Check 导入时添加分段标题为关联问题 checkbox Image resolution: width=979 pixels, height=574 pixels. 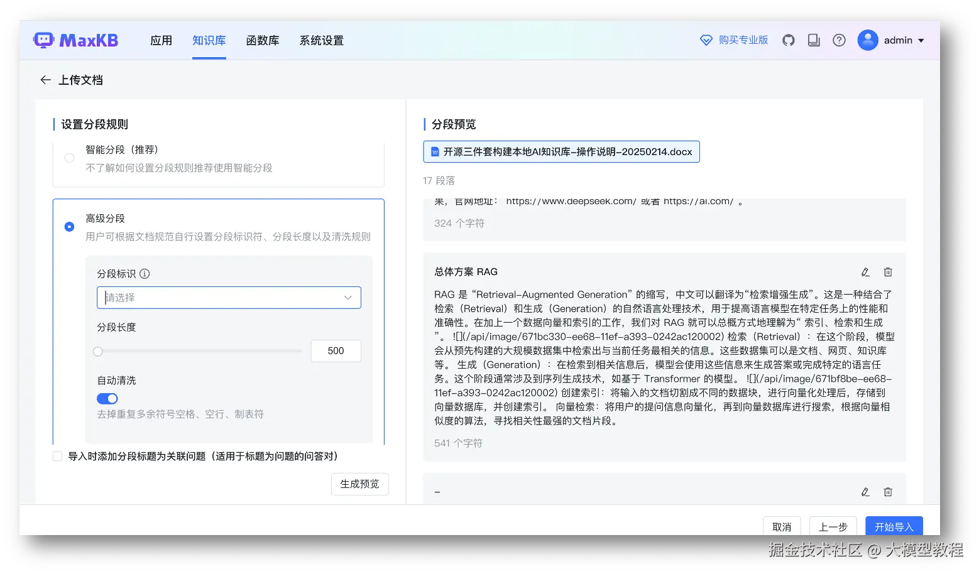click(58, 457)
